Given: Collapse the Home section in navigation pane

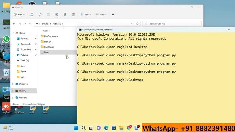Looking at the screenshot, I should coord(13,33).
